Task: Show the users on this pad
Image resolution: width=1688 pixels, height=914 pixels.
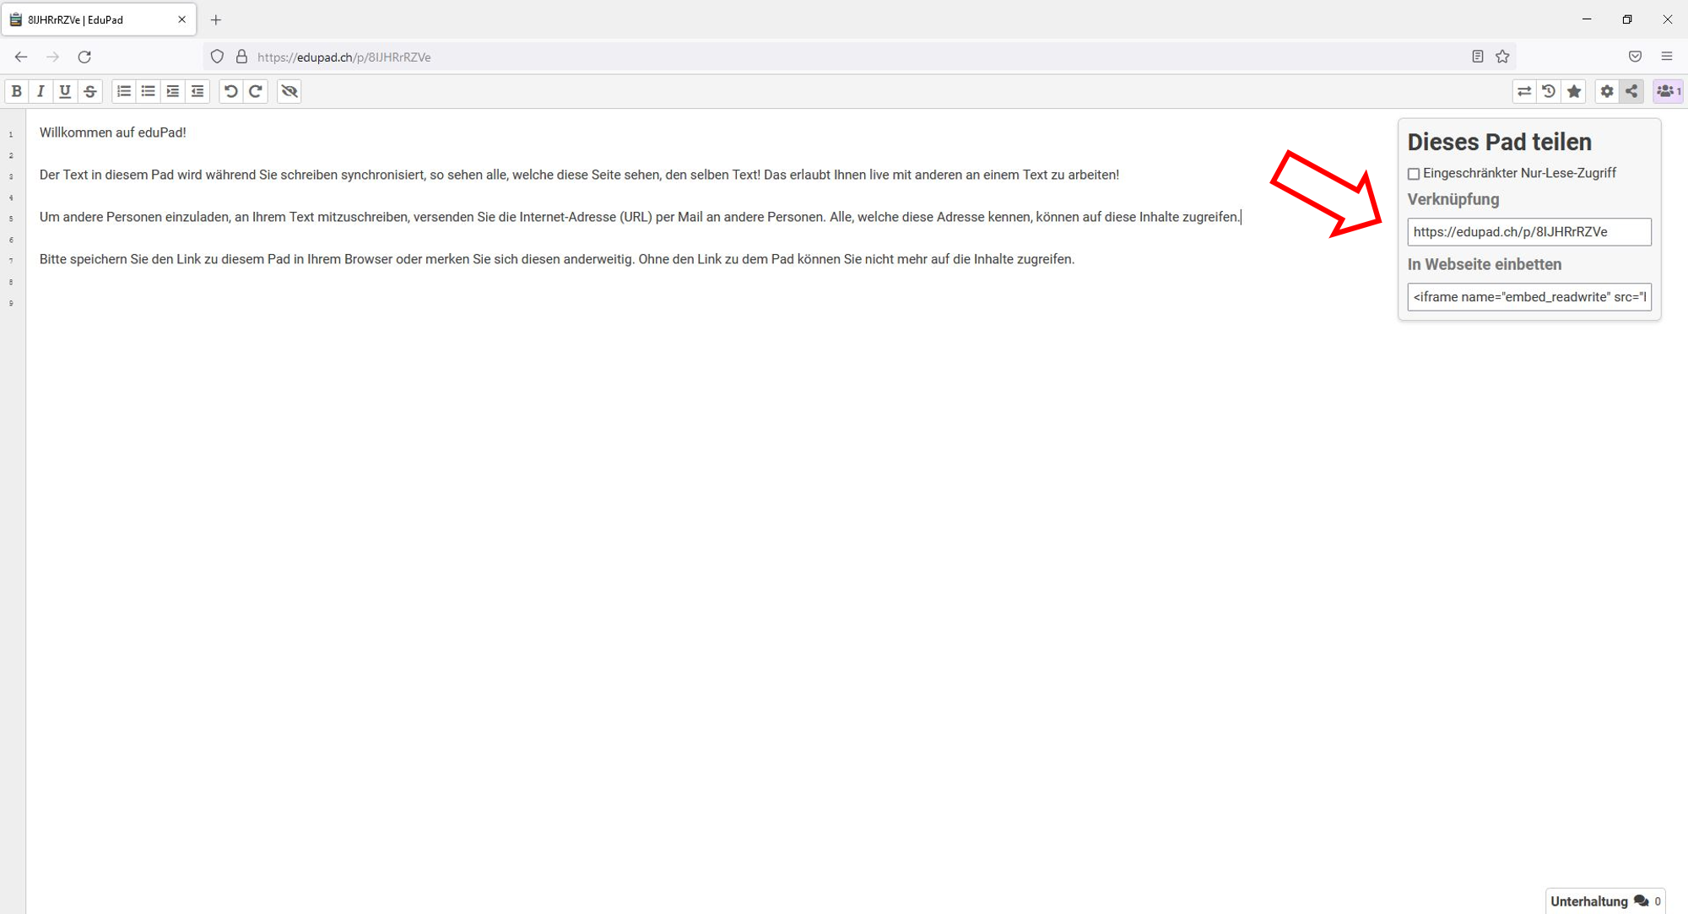Action: pos(1668,91)
